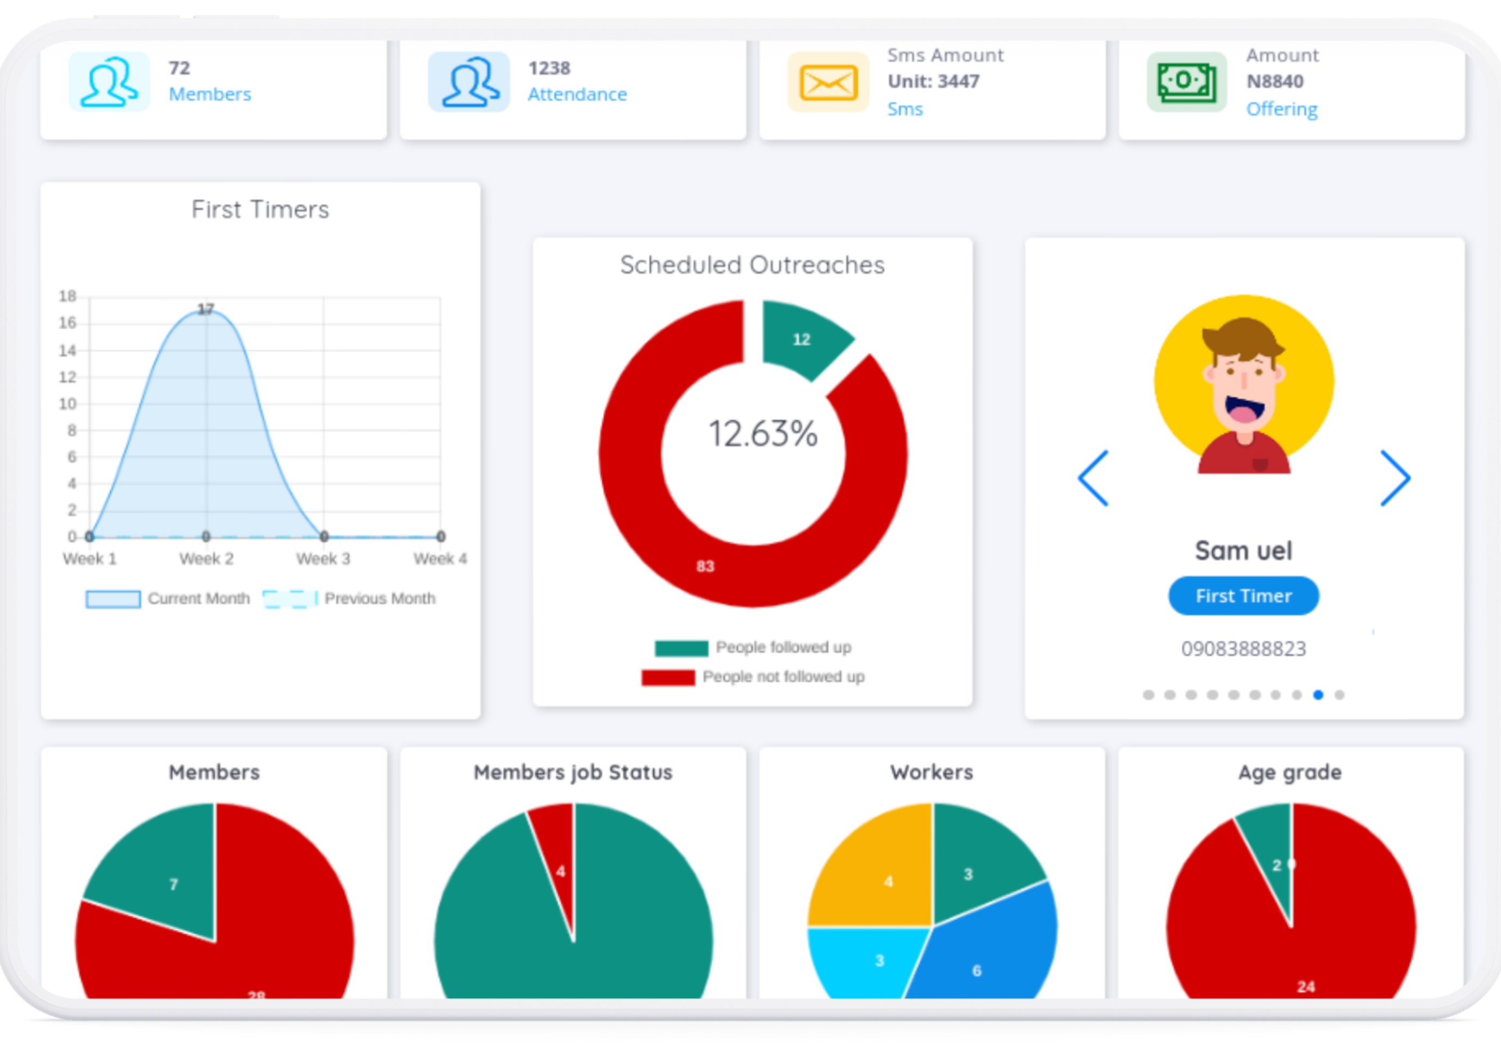The width and height of the screenshot is (1501, 1063).
Task: Toggle People not followed up legend swatch
Action: (x=668, y=677)
